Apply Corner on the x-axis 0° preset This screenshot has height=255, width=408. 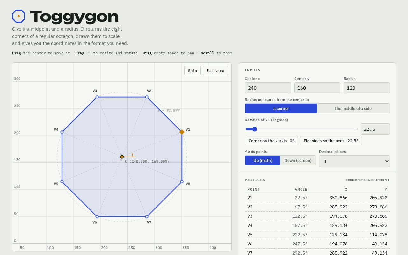(271, 141)
